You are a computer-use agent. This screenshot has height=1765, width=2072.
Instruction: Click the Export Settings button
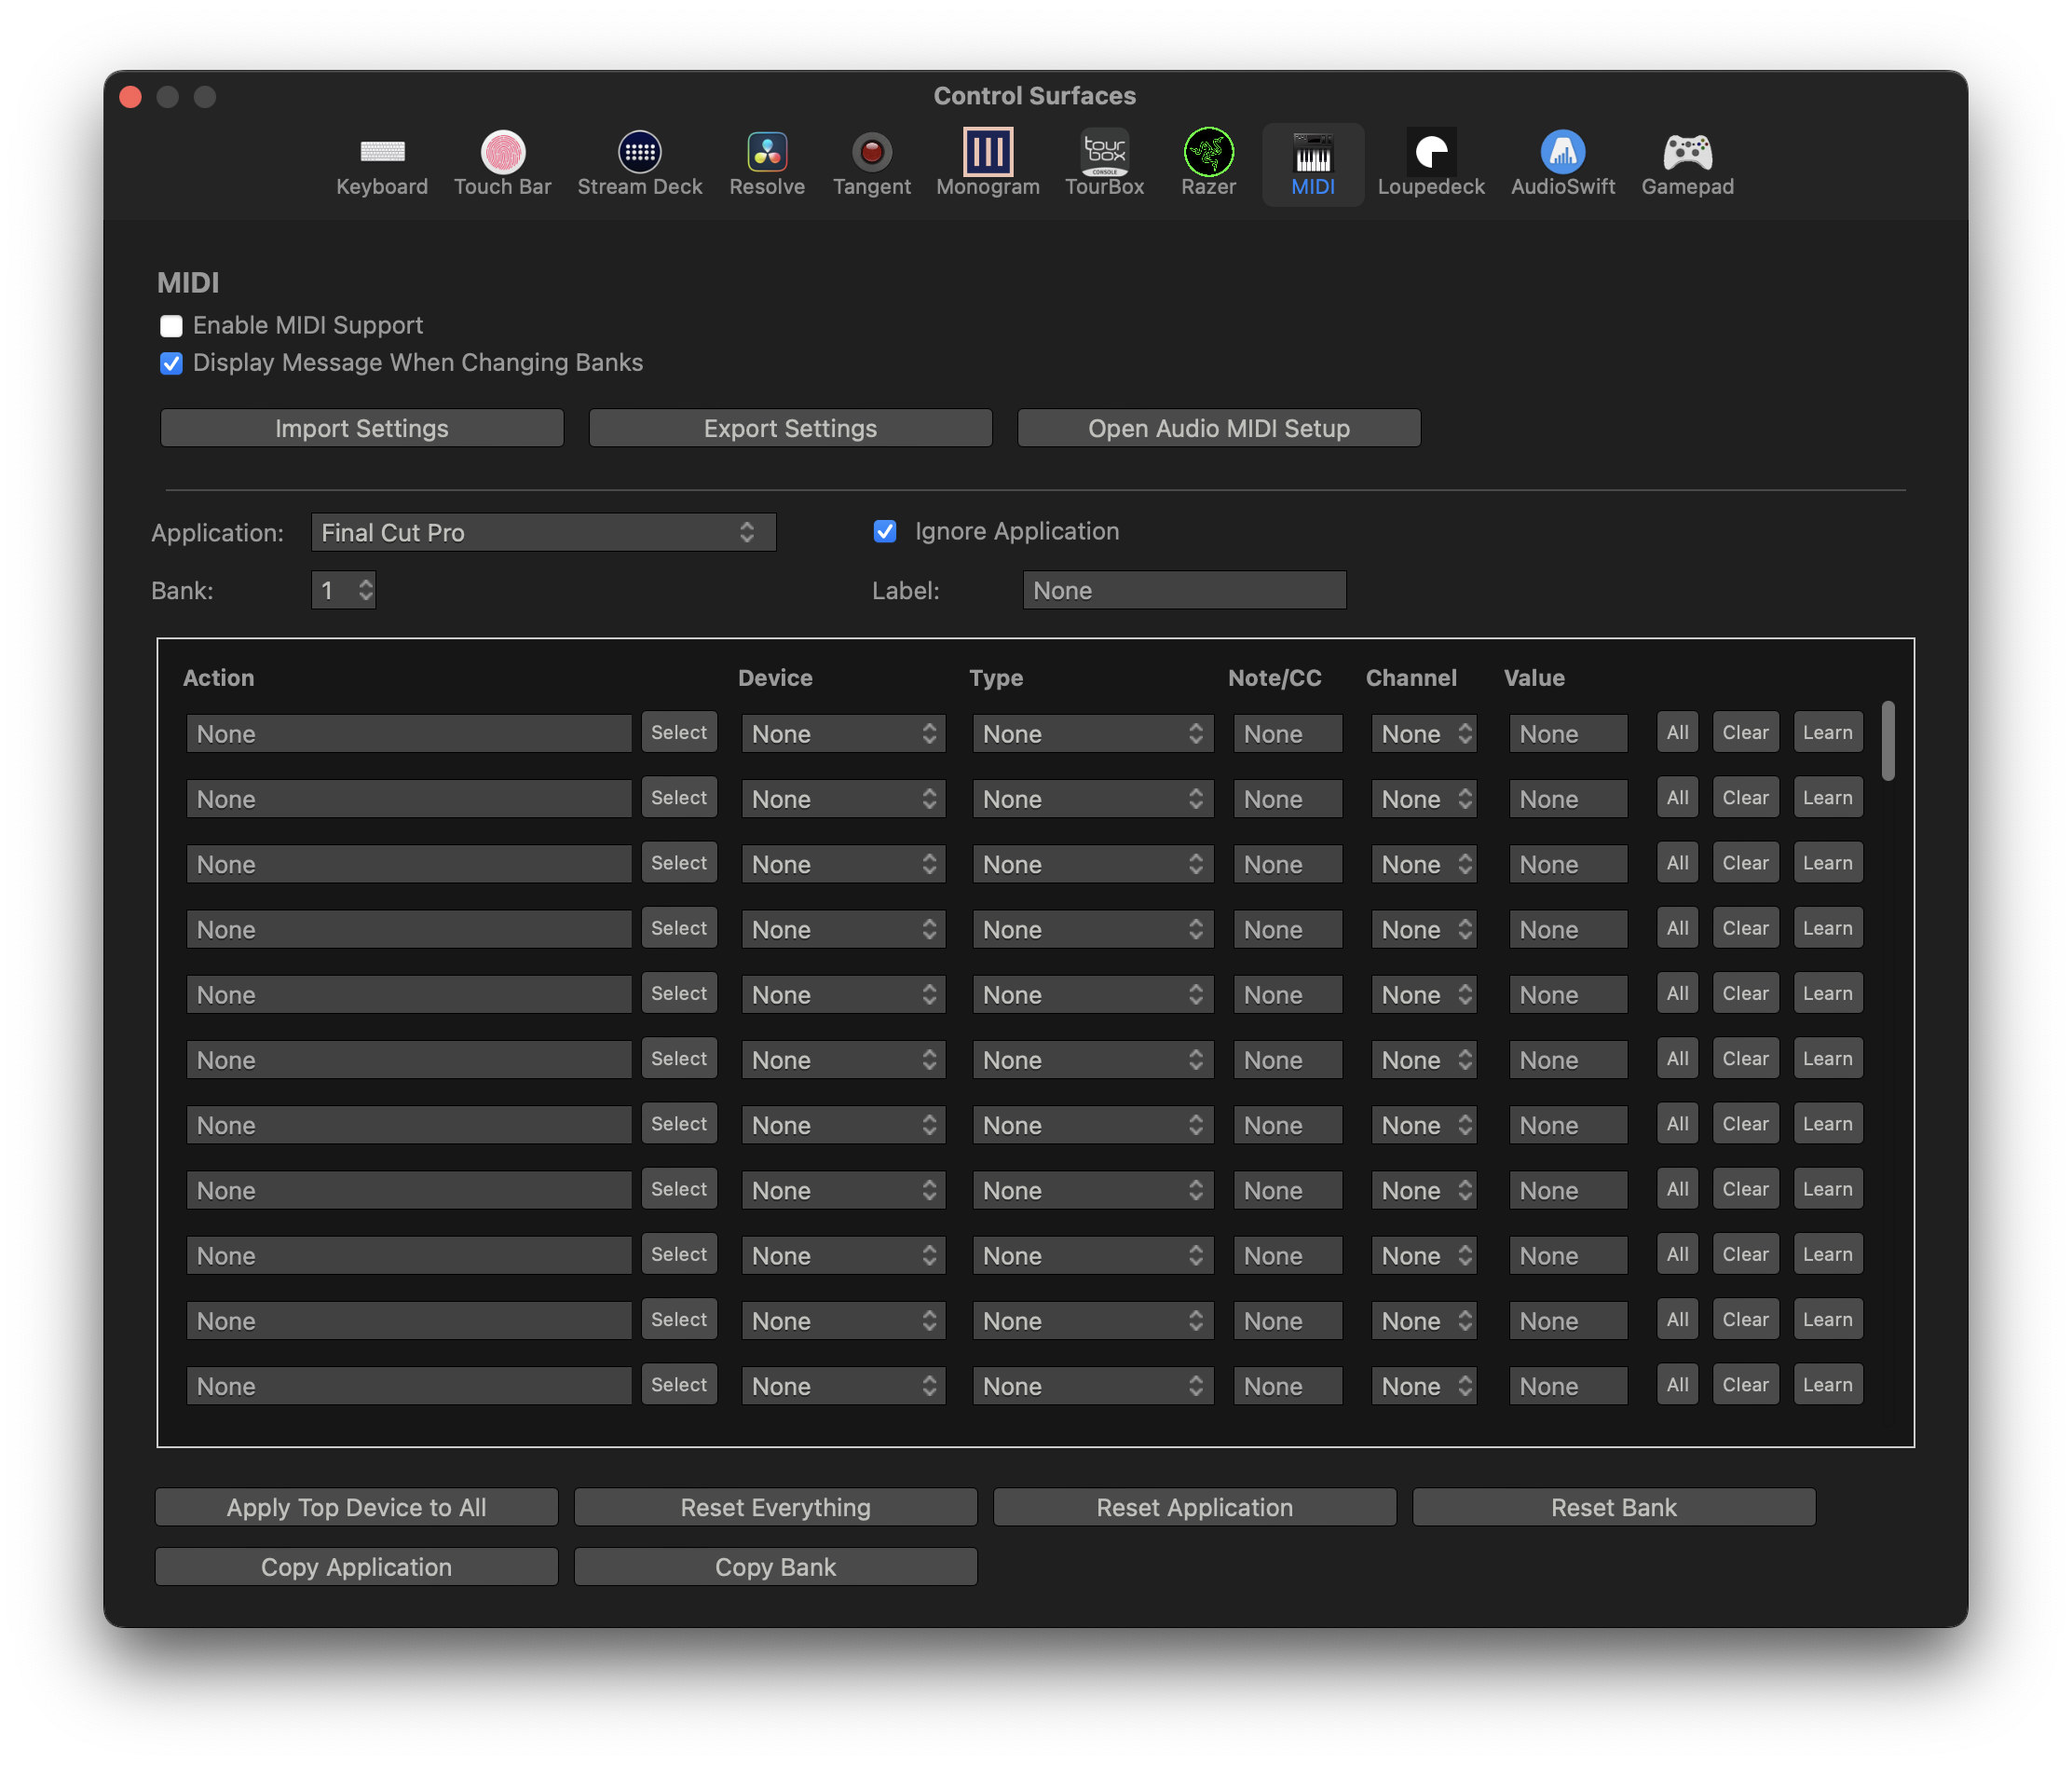(x=790, y=428)
